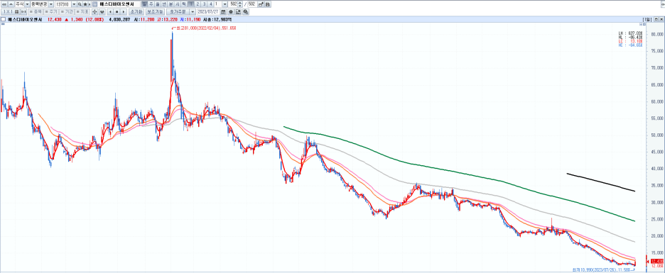Choose interval preset 2

(x=198, y=4)
